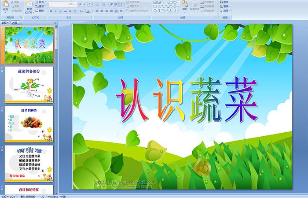Click 转换为 SmartArt button
The image size is (308, 198).
(x=138, y=11)
